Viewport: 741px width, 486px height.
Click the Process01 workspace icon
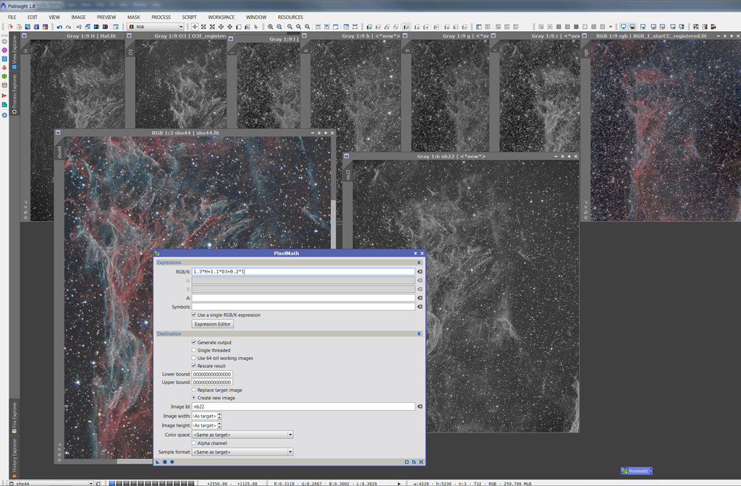636,471
